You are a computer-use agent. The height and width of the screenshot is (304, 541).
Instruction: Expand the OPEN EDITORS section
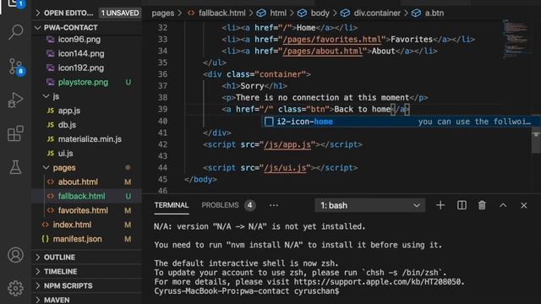68,14
